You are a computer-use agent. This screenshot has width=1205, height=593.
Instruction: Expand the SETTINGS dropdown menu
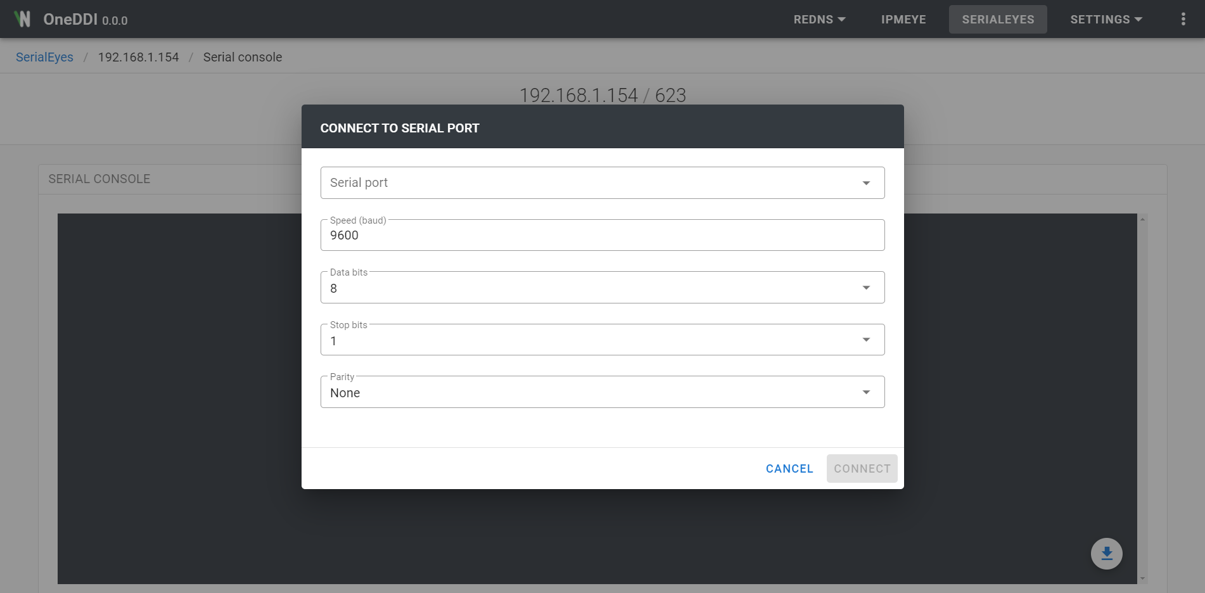coord(1106,20)
